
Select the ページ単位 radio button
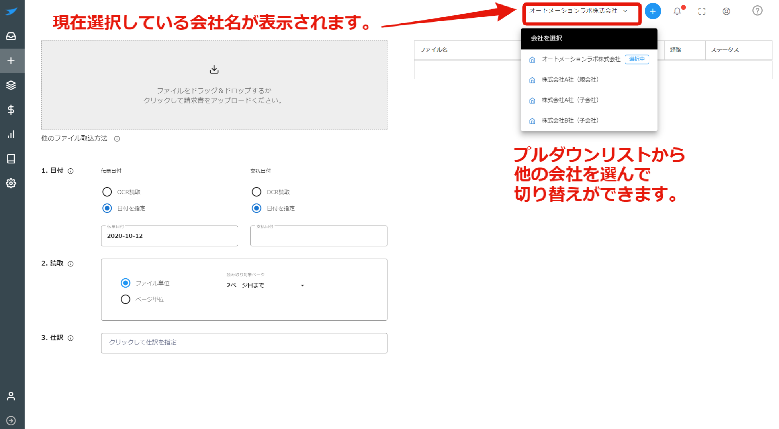[126, 299]
